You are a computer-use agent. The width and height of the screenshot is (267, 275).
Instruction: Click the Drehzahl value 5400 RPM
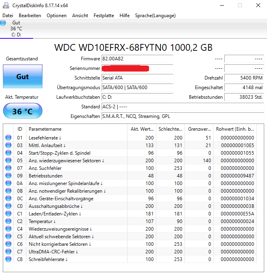pyautogui.click(x=244, y=78)
